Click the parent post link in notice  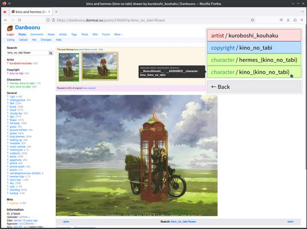click(x=88, y=49)
